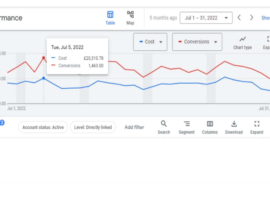Switch to the Table view
The height and width of the screenshot is (202, 270).
tap(110, 18)
